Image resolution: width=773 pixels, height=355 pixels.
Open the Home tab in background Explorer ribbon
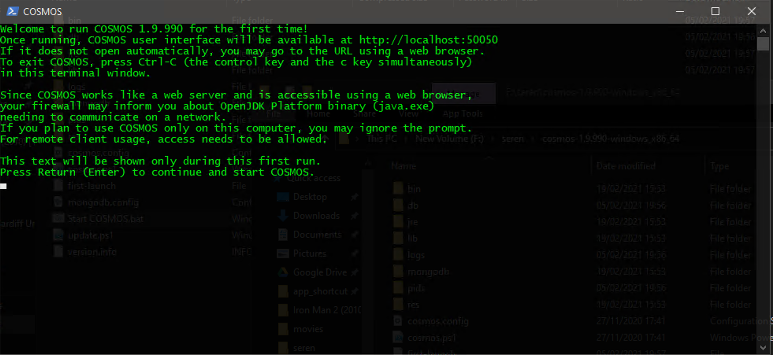tap(318, 114)
